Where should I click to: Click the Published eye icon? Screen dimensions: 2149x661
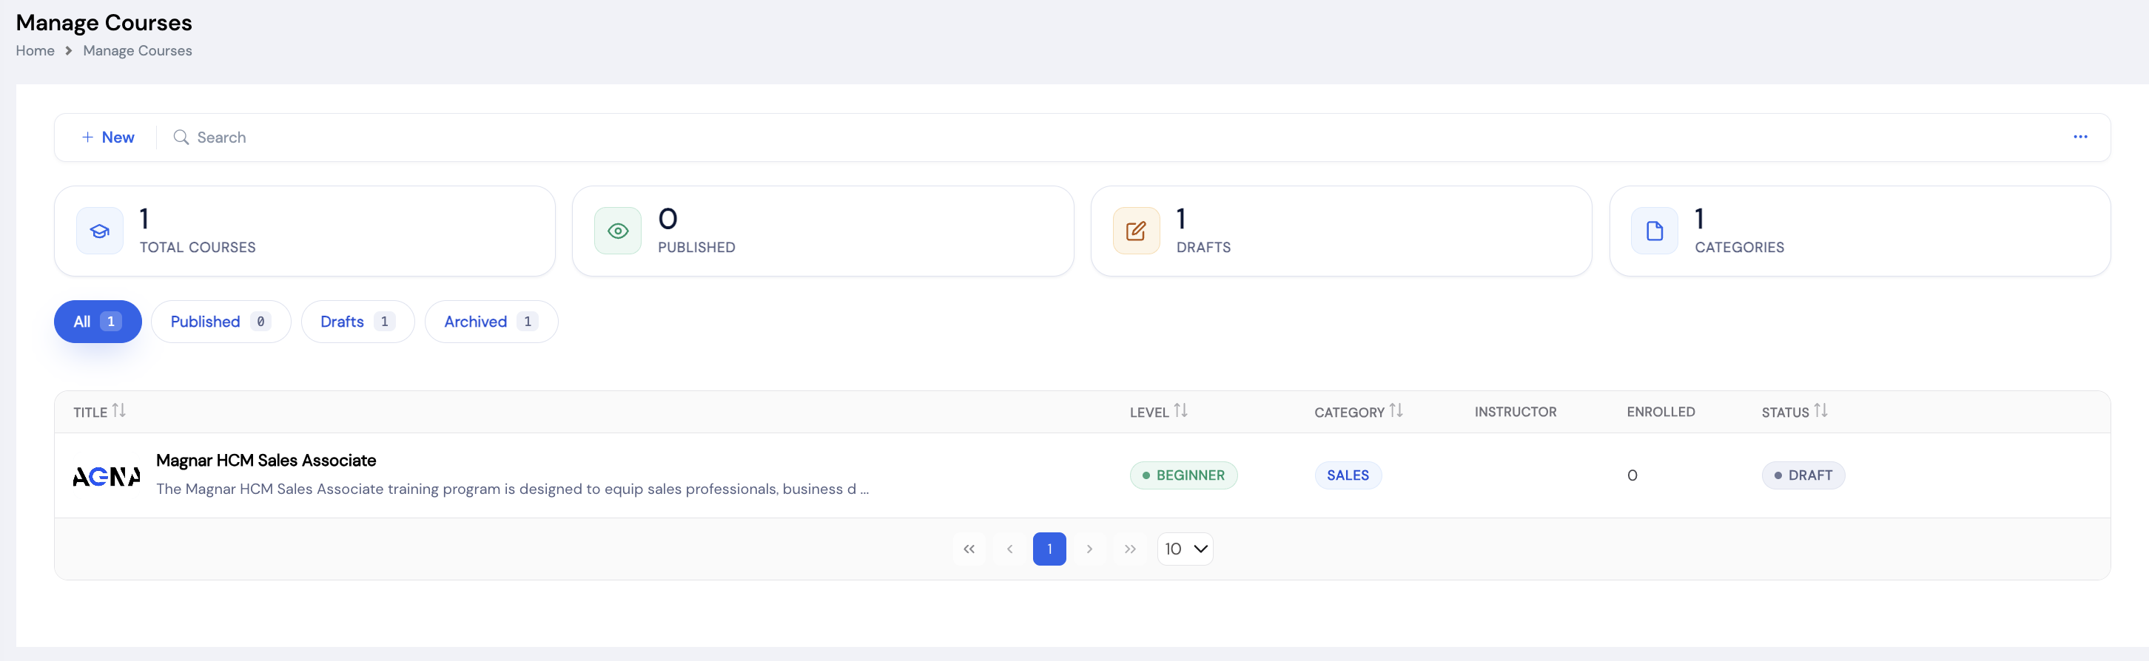[617, 231]
